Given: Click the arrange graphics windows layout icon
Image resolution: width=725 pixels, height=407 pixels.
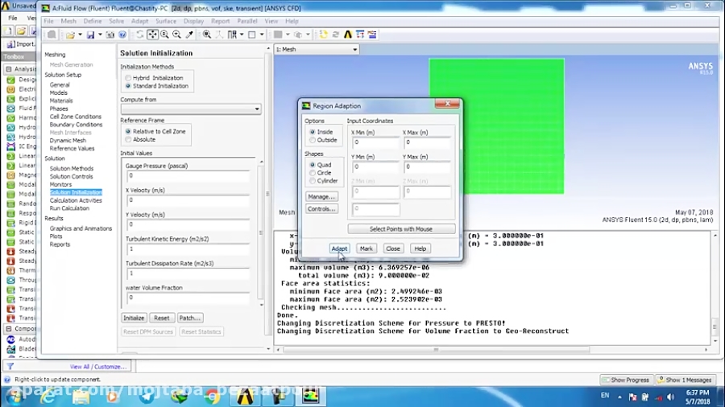Looking at the screenshot, I should pos(232,35).
